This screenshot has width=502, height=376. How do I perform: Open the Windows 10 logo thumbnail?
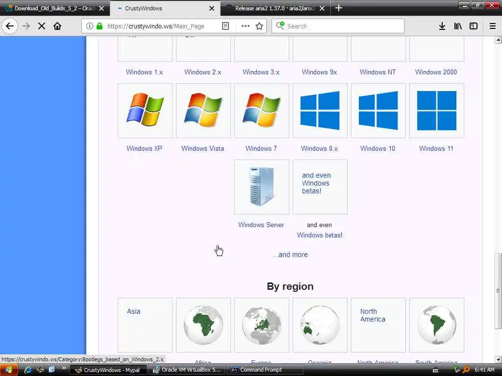378,111
